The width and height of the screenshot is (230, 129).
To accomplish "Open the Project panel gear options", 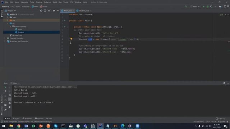I will [54, 11].
